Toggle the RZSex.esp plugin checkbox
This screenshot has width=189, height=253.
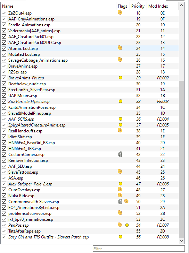coord(4,72)
